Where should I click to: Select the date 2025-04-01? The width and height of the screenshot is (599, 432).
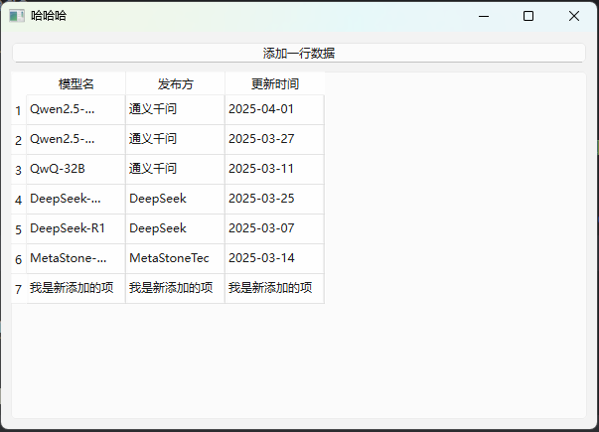coord(275,109)
